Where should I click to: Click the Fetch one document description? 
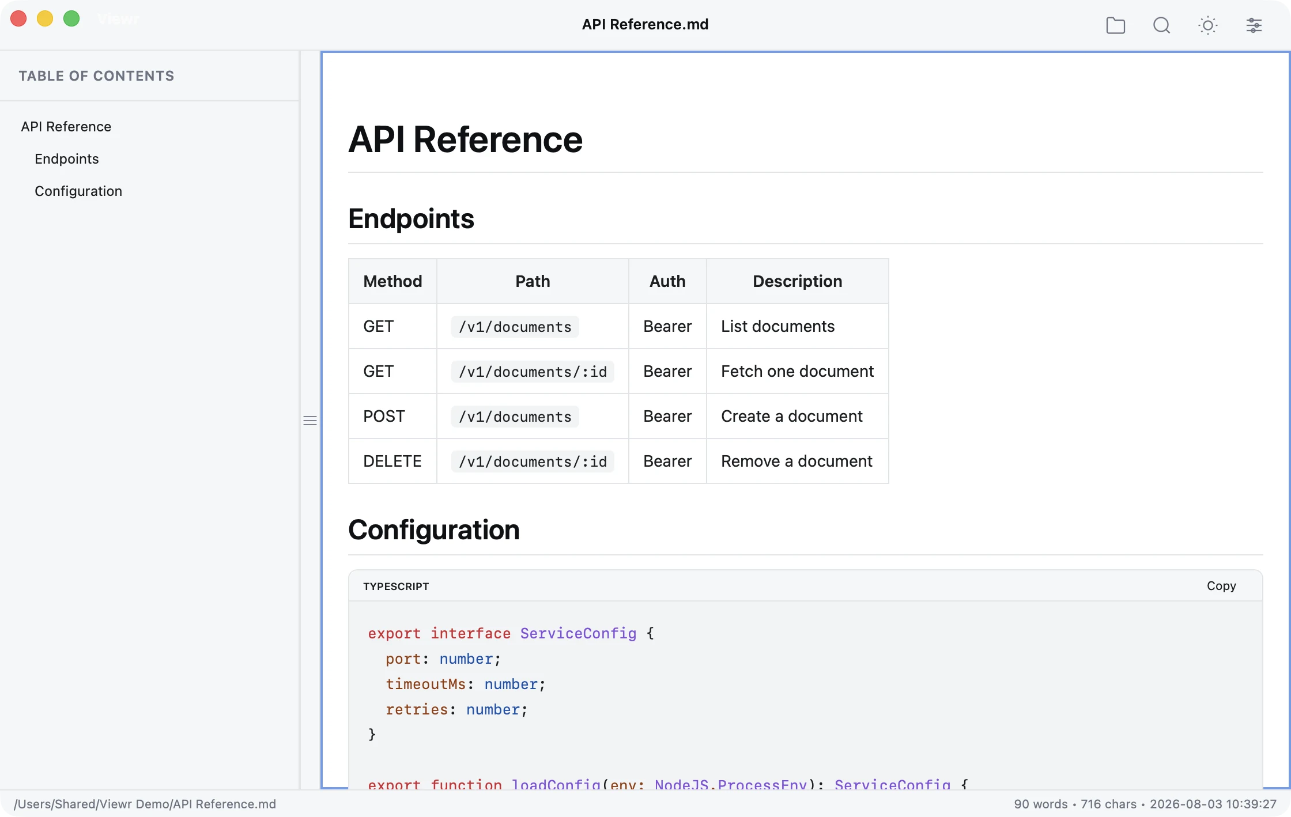797,371
